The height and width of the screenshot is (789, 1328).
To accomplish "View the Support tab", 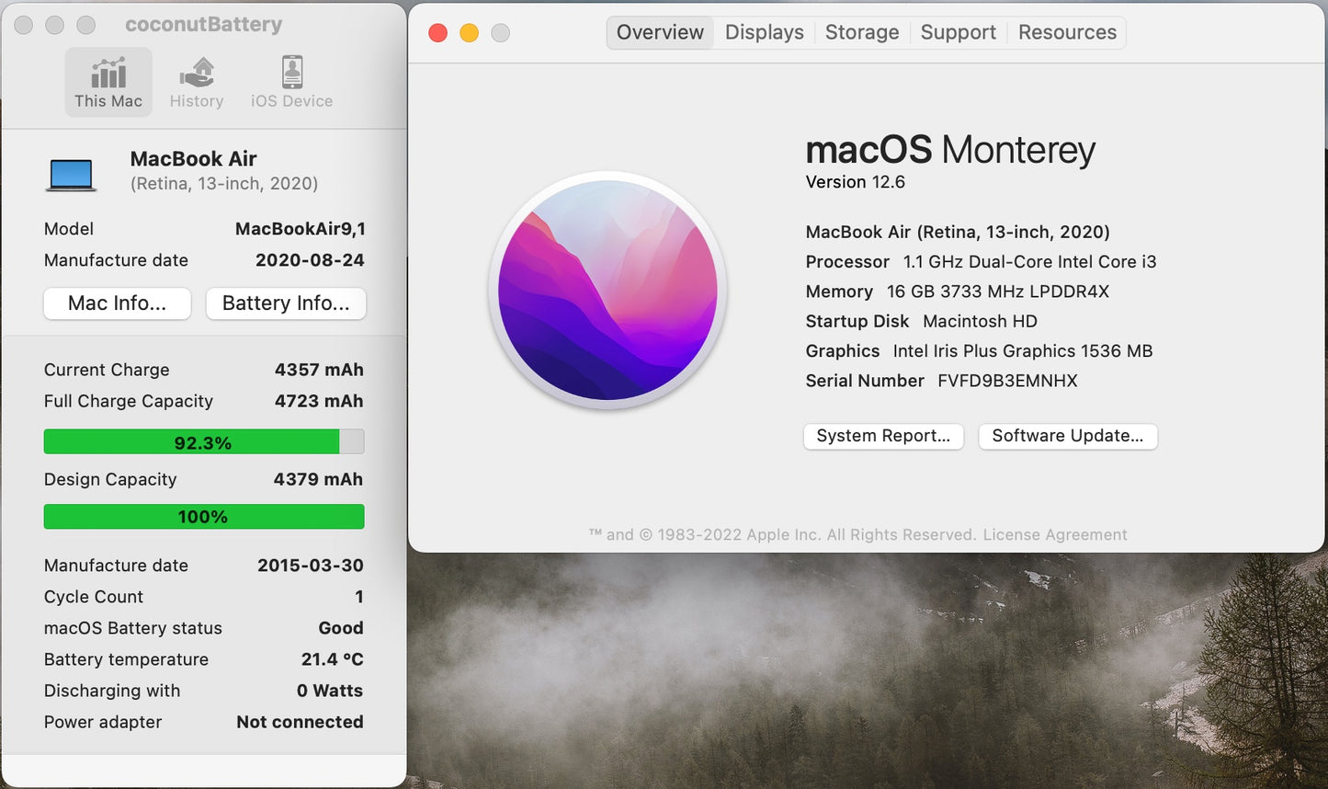I will click(x=958, y=31).
